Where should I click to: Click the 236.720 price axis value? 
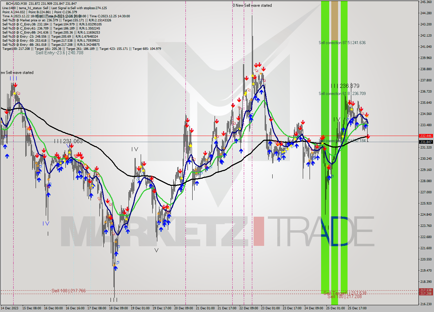pos(426,92)
